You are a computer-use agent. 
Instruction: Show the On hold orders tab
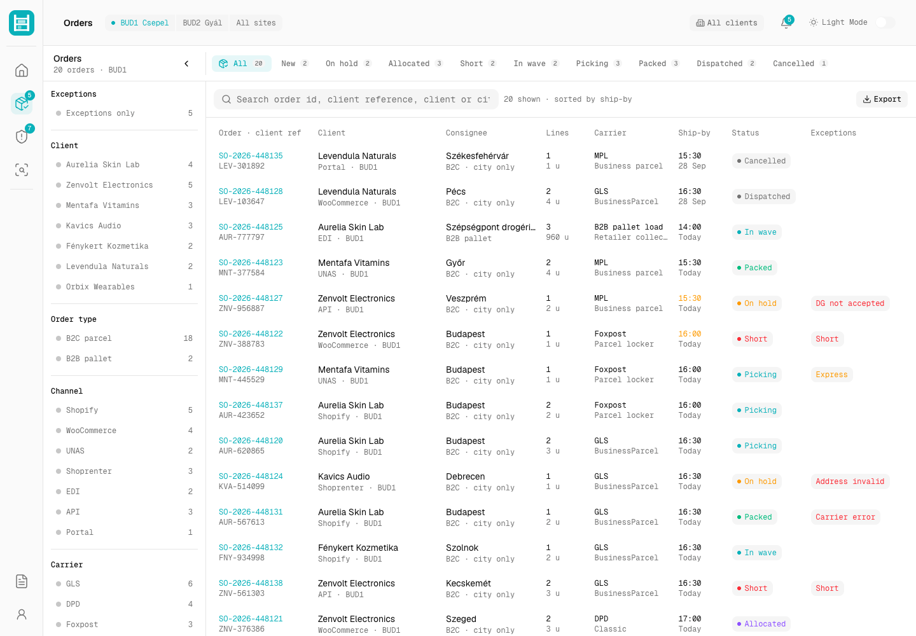click(x=348, y=64)
